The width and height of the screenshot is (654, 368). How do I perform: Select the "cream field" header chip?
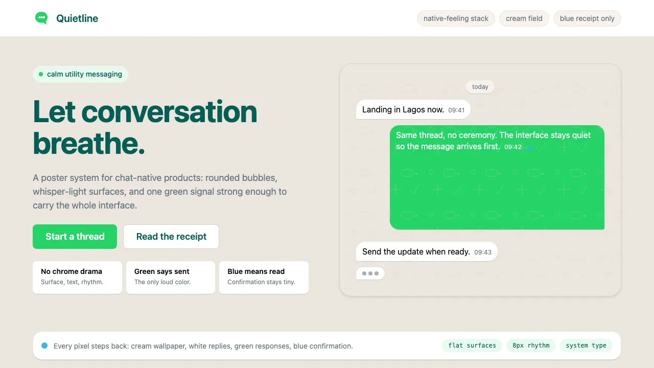pos(524,18)
